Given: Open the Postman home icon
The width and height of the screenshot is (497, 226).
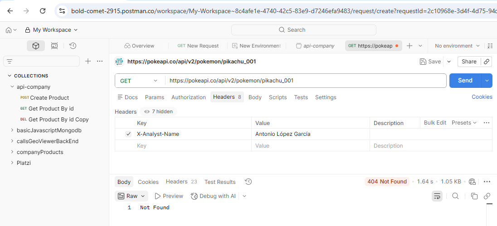Looking at the screenshot, I should pyautogui.click(x=9, y=30).
